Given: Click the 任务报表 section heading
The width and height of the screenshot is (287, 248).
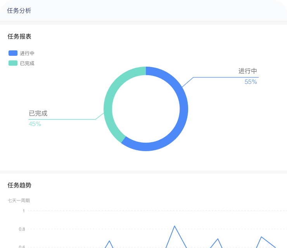Looking at the screenshot, I should (x=19, y=36).
